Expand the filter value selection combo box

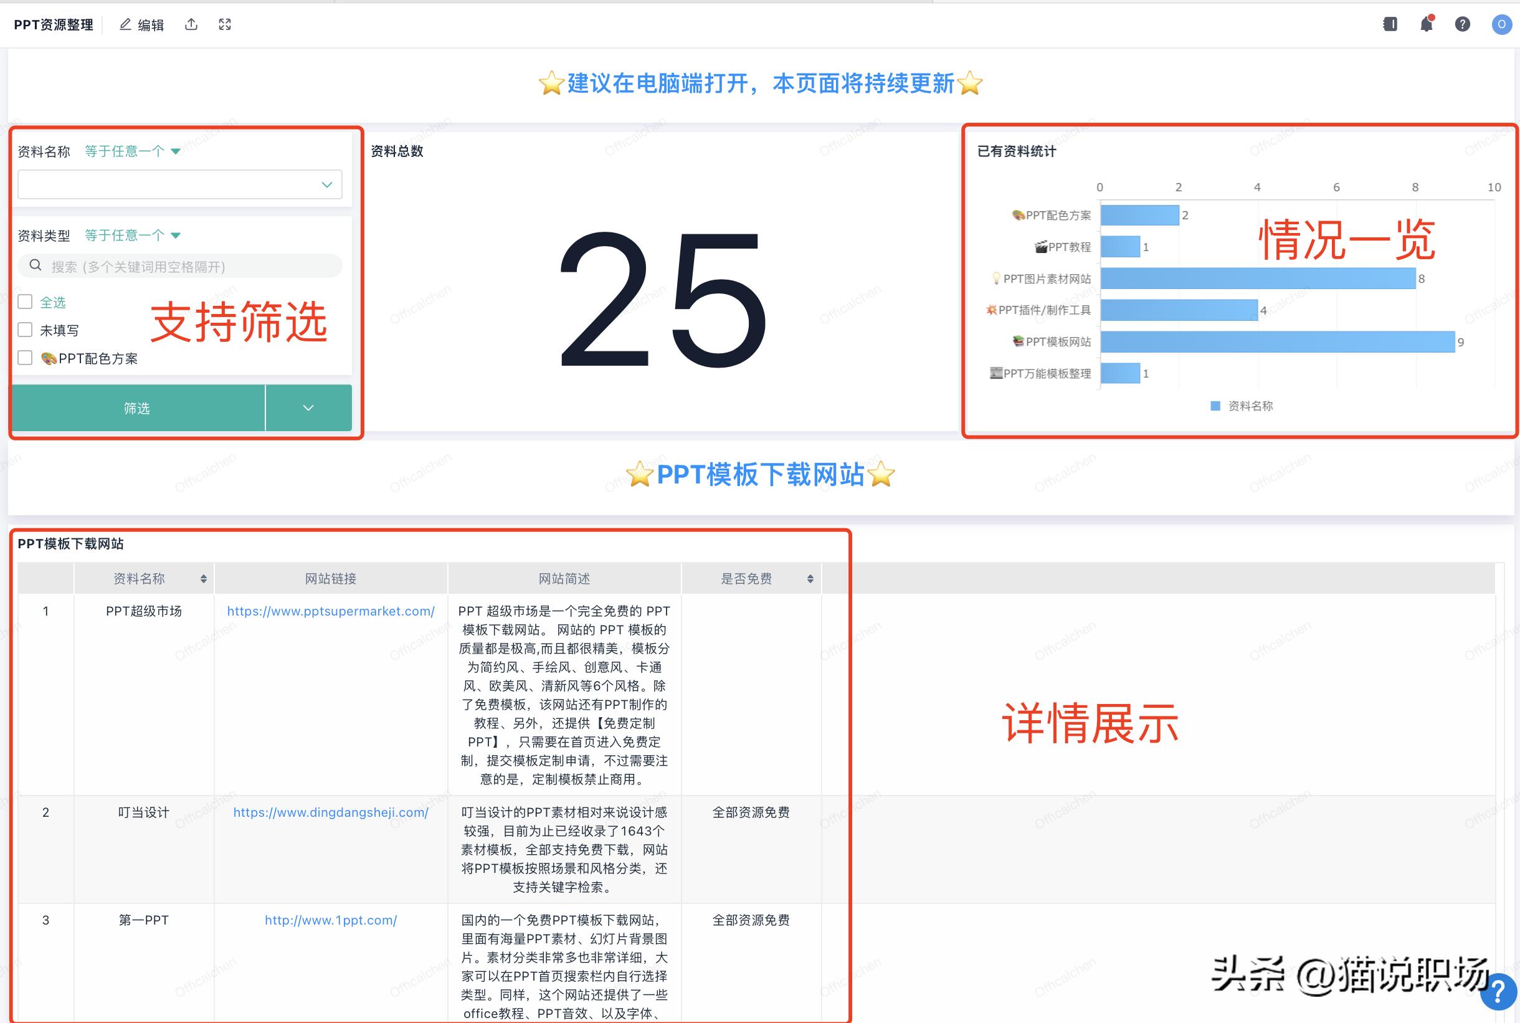click(326, 184)
